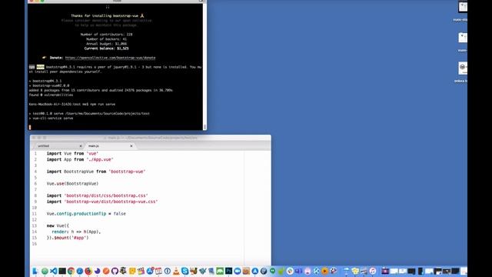The width and height of the screenshot is (492, 277).
Task: Launch Kodi from the dock
Action: pyautogui.click(x=316, y=271)
